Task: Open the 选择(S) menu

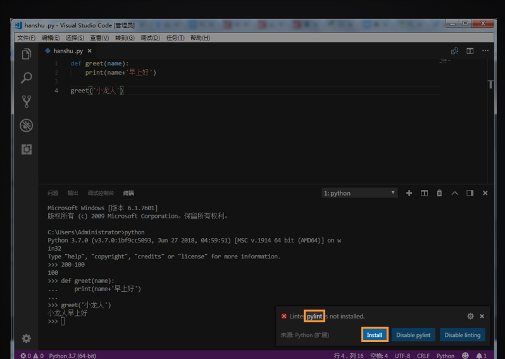Action: (x=75, y=38)
